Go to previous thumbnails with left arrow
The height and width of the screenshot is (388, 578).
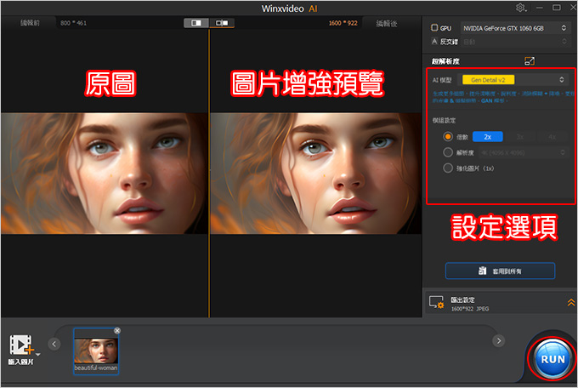(54, 344)
